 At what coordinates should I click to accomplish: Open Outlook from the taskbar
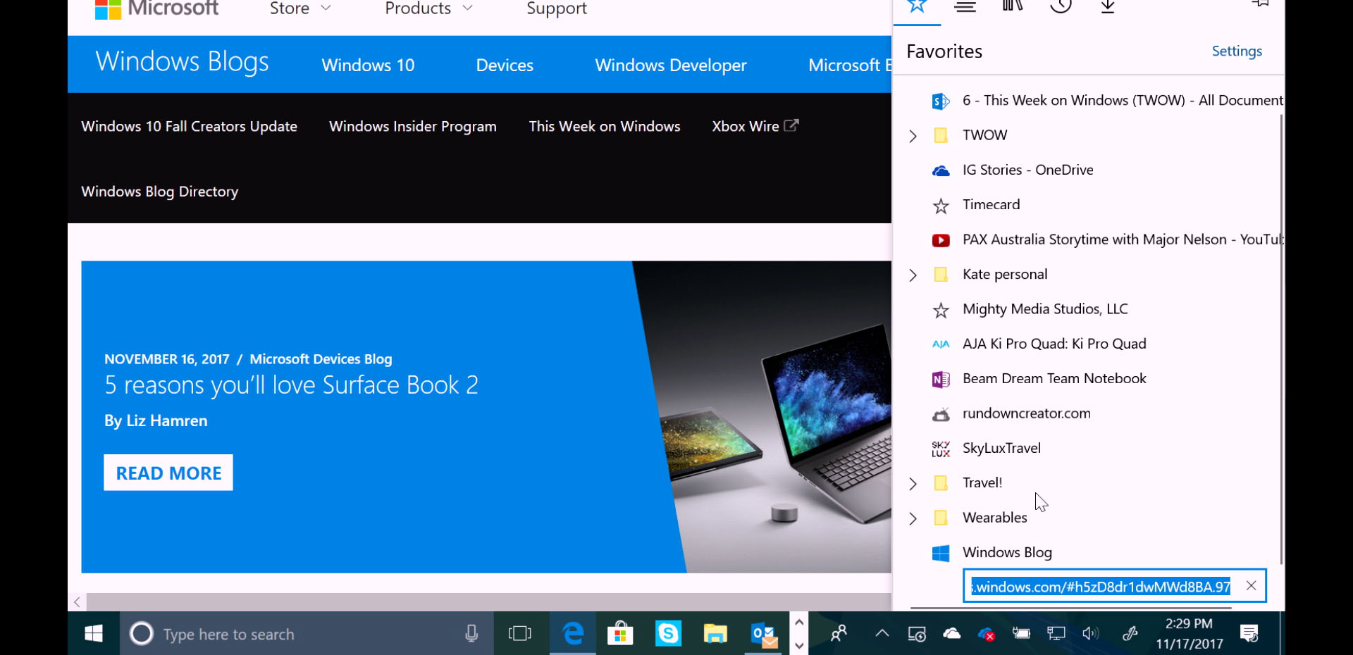point(763,633)
